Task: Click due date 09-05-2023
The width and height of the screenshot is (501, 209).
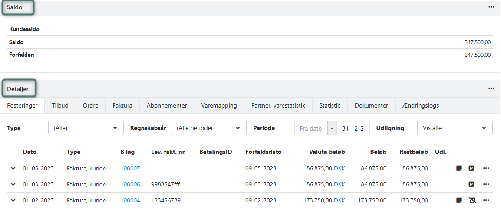Action: (261, 168)
